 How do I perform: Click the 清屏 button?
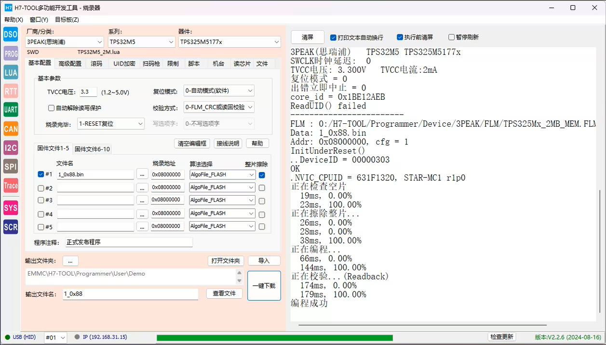click(x=308, y=37)
